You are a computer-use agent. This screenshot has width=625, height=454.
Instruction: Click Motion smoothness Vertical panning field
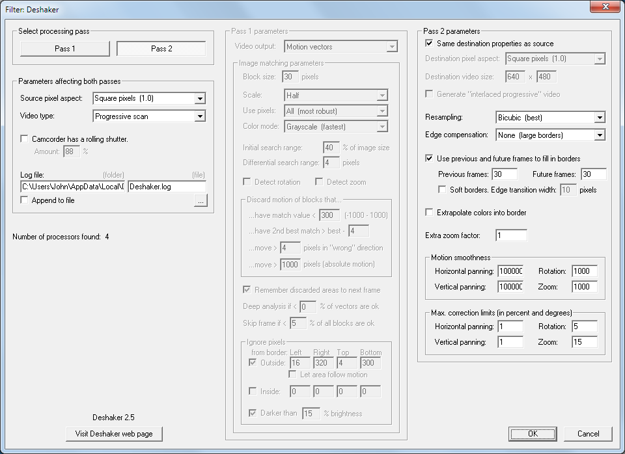[510, 287]
